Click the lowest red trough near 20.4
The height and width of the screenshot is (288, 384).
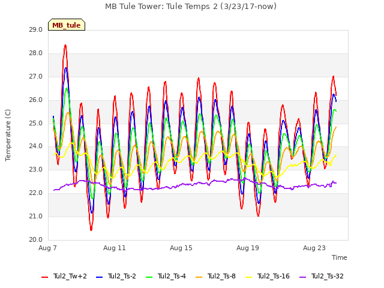click(91, 229)
